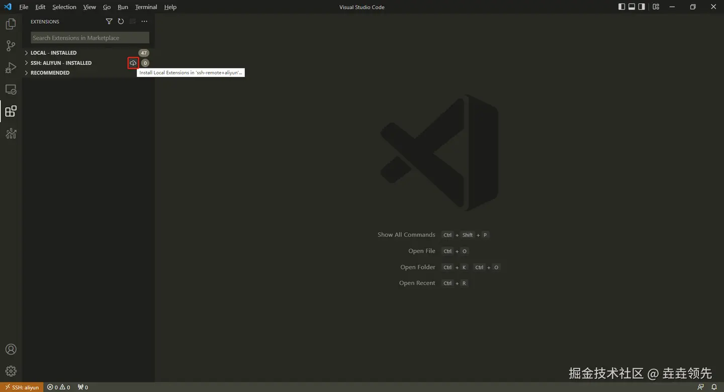
Task: Open the Explorer view in activity bar
Action: pos(11,24)
